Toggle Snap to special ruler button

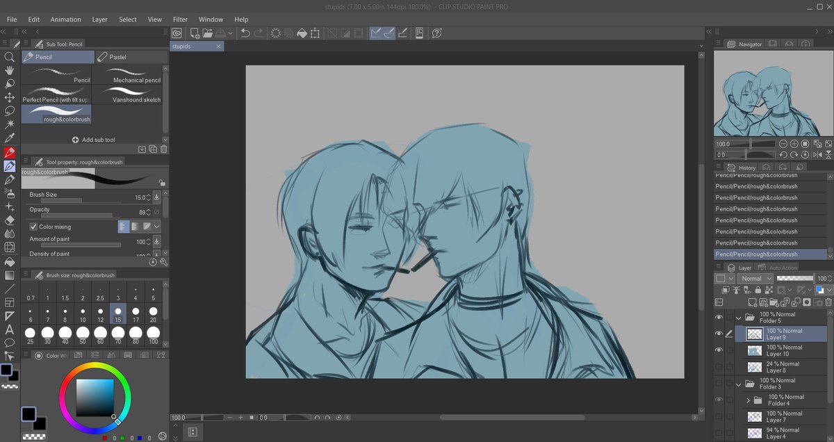pos(389,33)
